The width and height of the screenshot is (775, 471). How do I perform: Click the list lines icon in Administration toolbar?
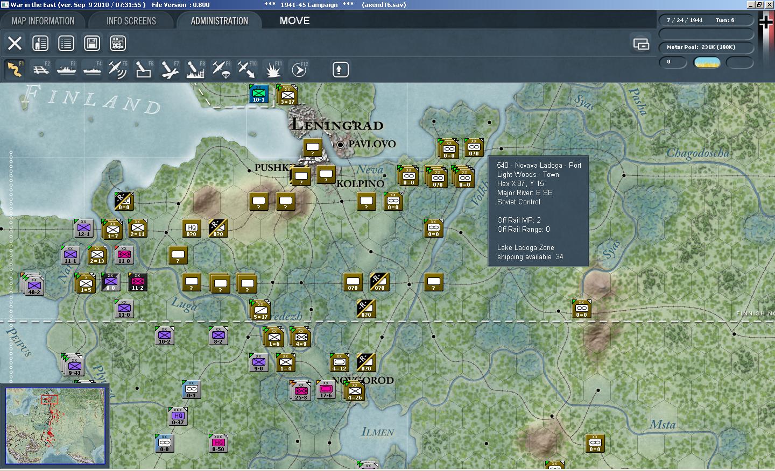66,43
